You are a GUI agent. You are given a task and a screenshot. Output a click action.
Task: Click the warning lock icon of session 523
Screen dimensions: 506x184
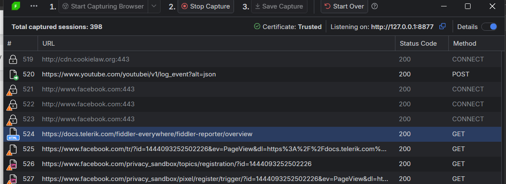tap(12, 120)
